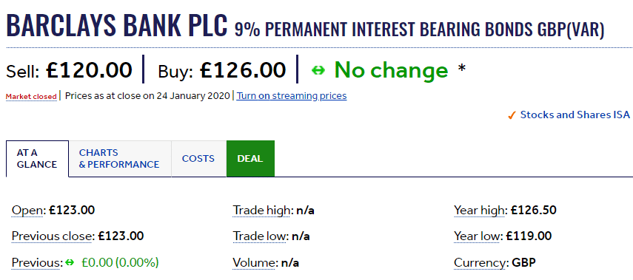Image resolution: width=633 pixels, height=280 pixels.
Task: Click the Trade high label
Action: tap(261, 211)
